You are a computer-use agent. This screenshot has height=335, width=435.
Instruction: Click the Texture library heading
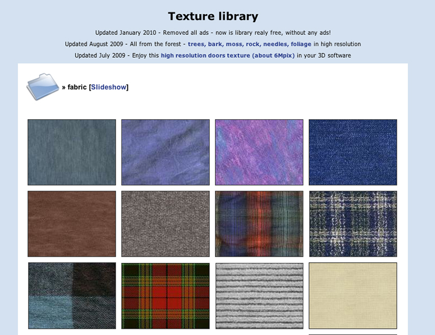coord(213,17)
